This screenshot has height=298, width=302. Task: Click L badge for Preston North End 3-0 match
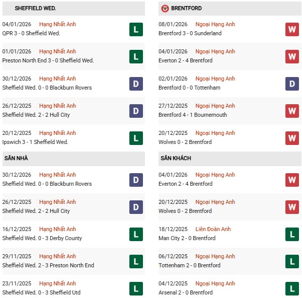136,56
